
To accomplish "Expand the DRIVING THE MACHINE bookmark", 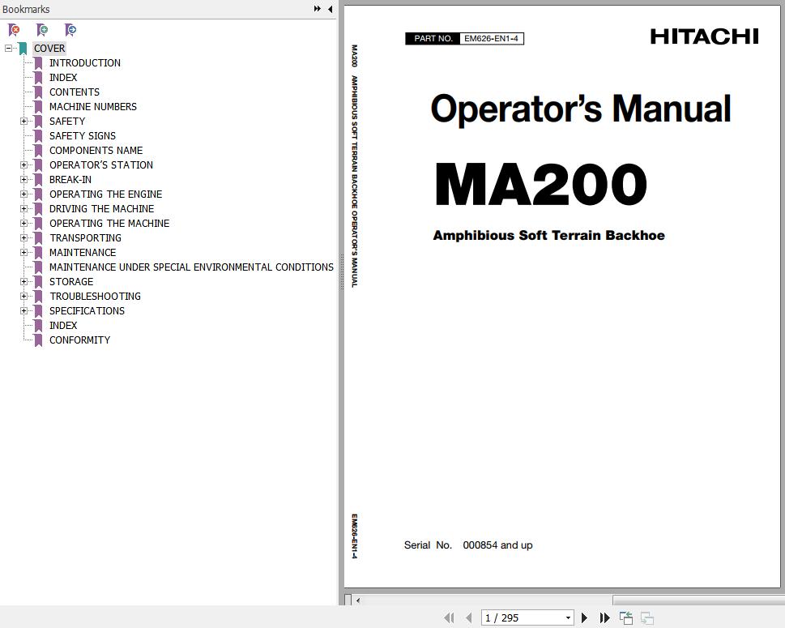I will [x=23, y=208].
